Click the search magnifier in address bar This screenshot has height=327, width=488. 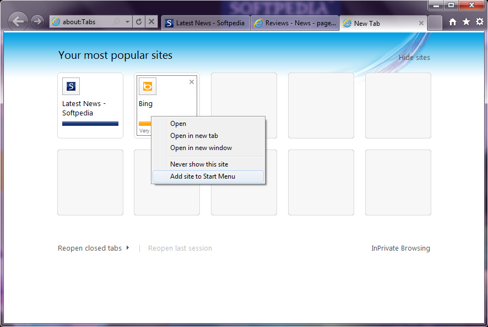pos(117,22)
